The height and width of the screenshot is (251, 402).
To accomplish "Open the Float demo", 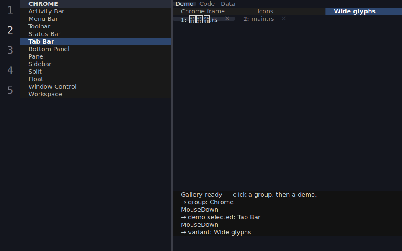I will tap(95, 79).
